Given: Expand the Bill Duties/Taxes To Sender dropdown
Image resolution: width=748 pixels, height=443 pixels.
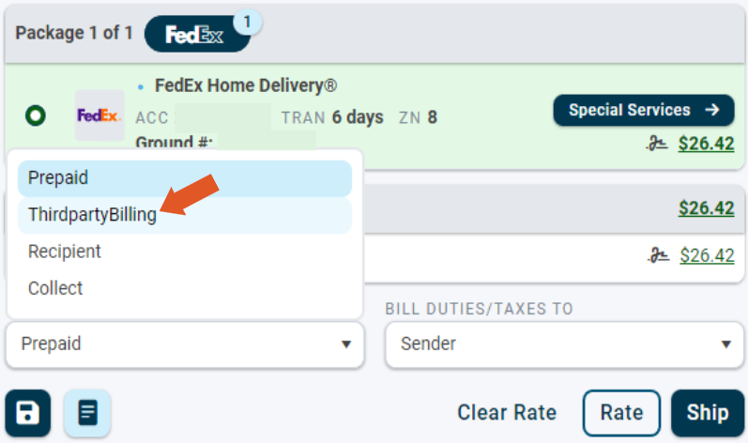Looking at the screenshot, I should (565, 344).
